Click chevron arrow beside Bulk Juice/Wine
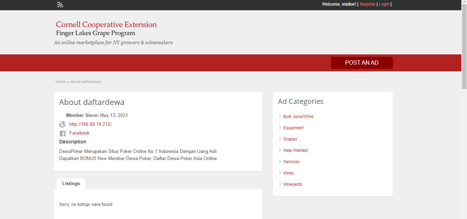This screenshot has height=219, width=467. (280, 116)
